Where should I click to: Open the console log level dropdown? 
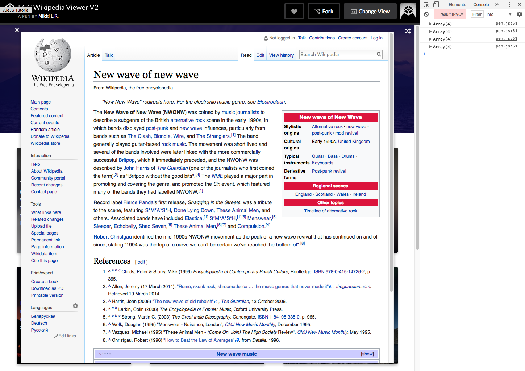(499, 14)
